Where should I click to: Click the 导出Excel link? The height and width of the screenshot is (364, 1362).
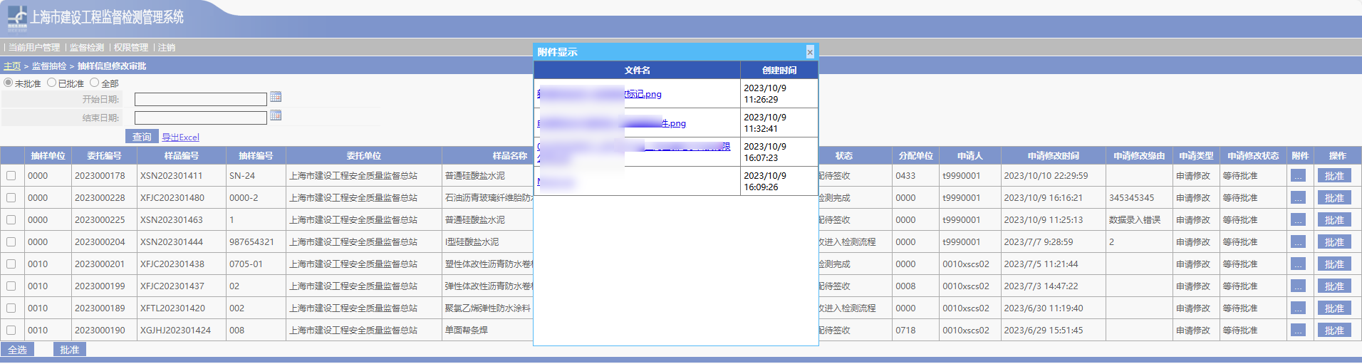180,137
